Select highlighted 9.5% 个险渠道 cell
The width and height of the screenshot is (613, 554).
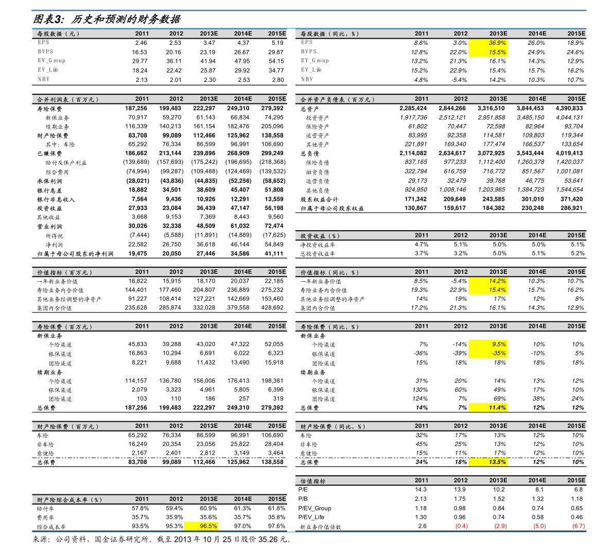tap(488, 344)
